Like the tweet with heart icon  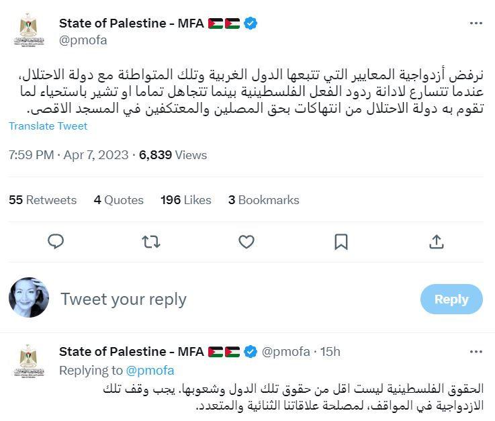click(246, 242)
